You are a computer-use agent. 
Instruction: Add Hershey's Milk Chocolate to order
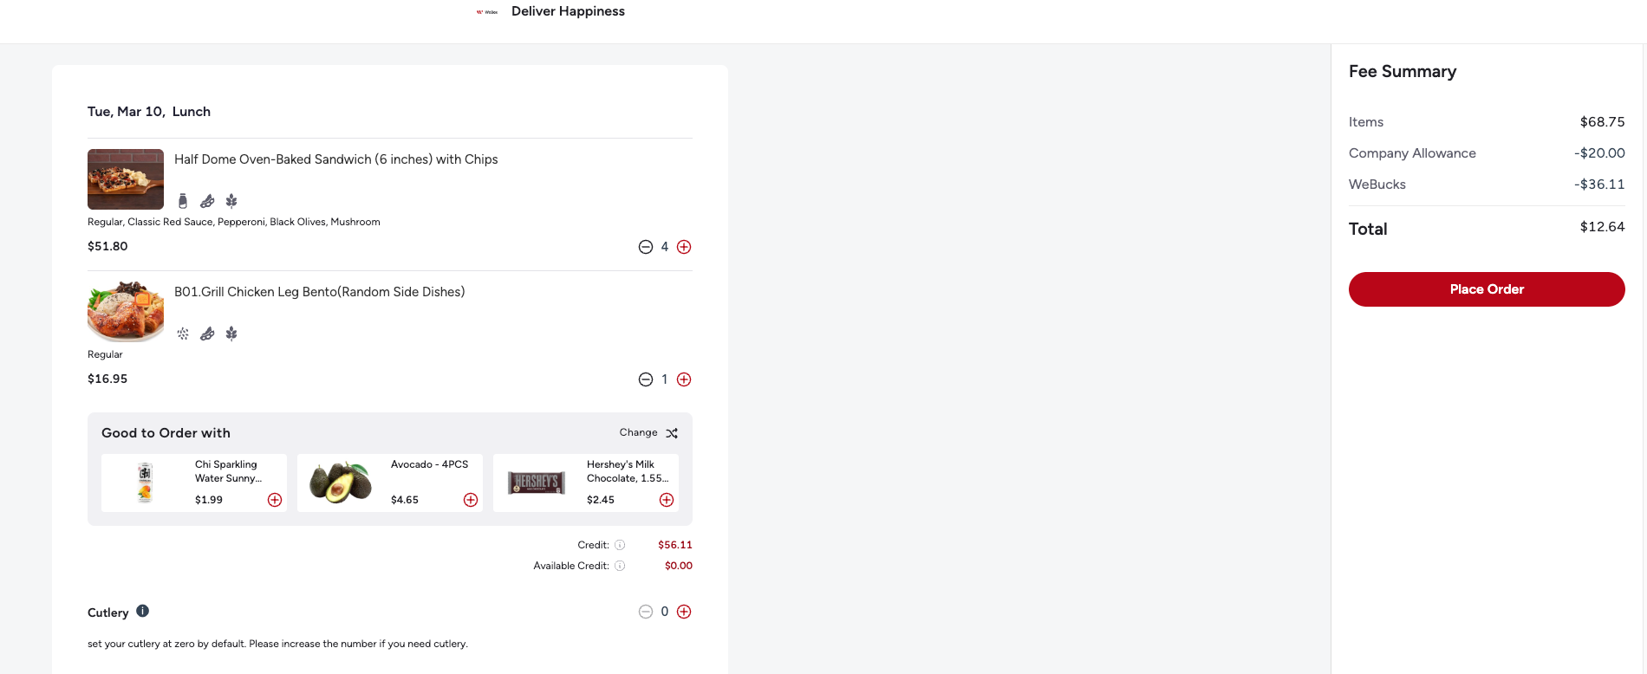tap(667, 500)
